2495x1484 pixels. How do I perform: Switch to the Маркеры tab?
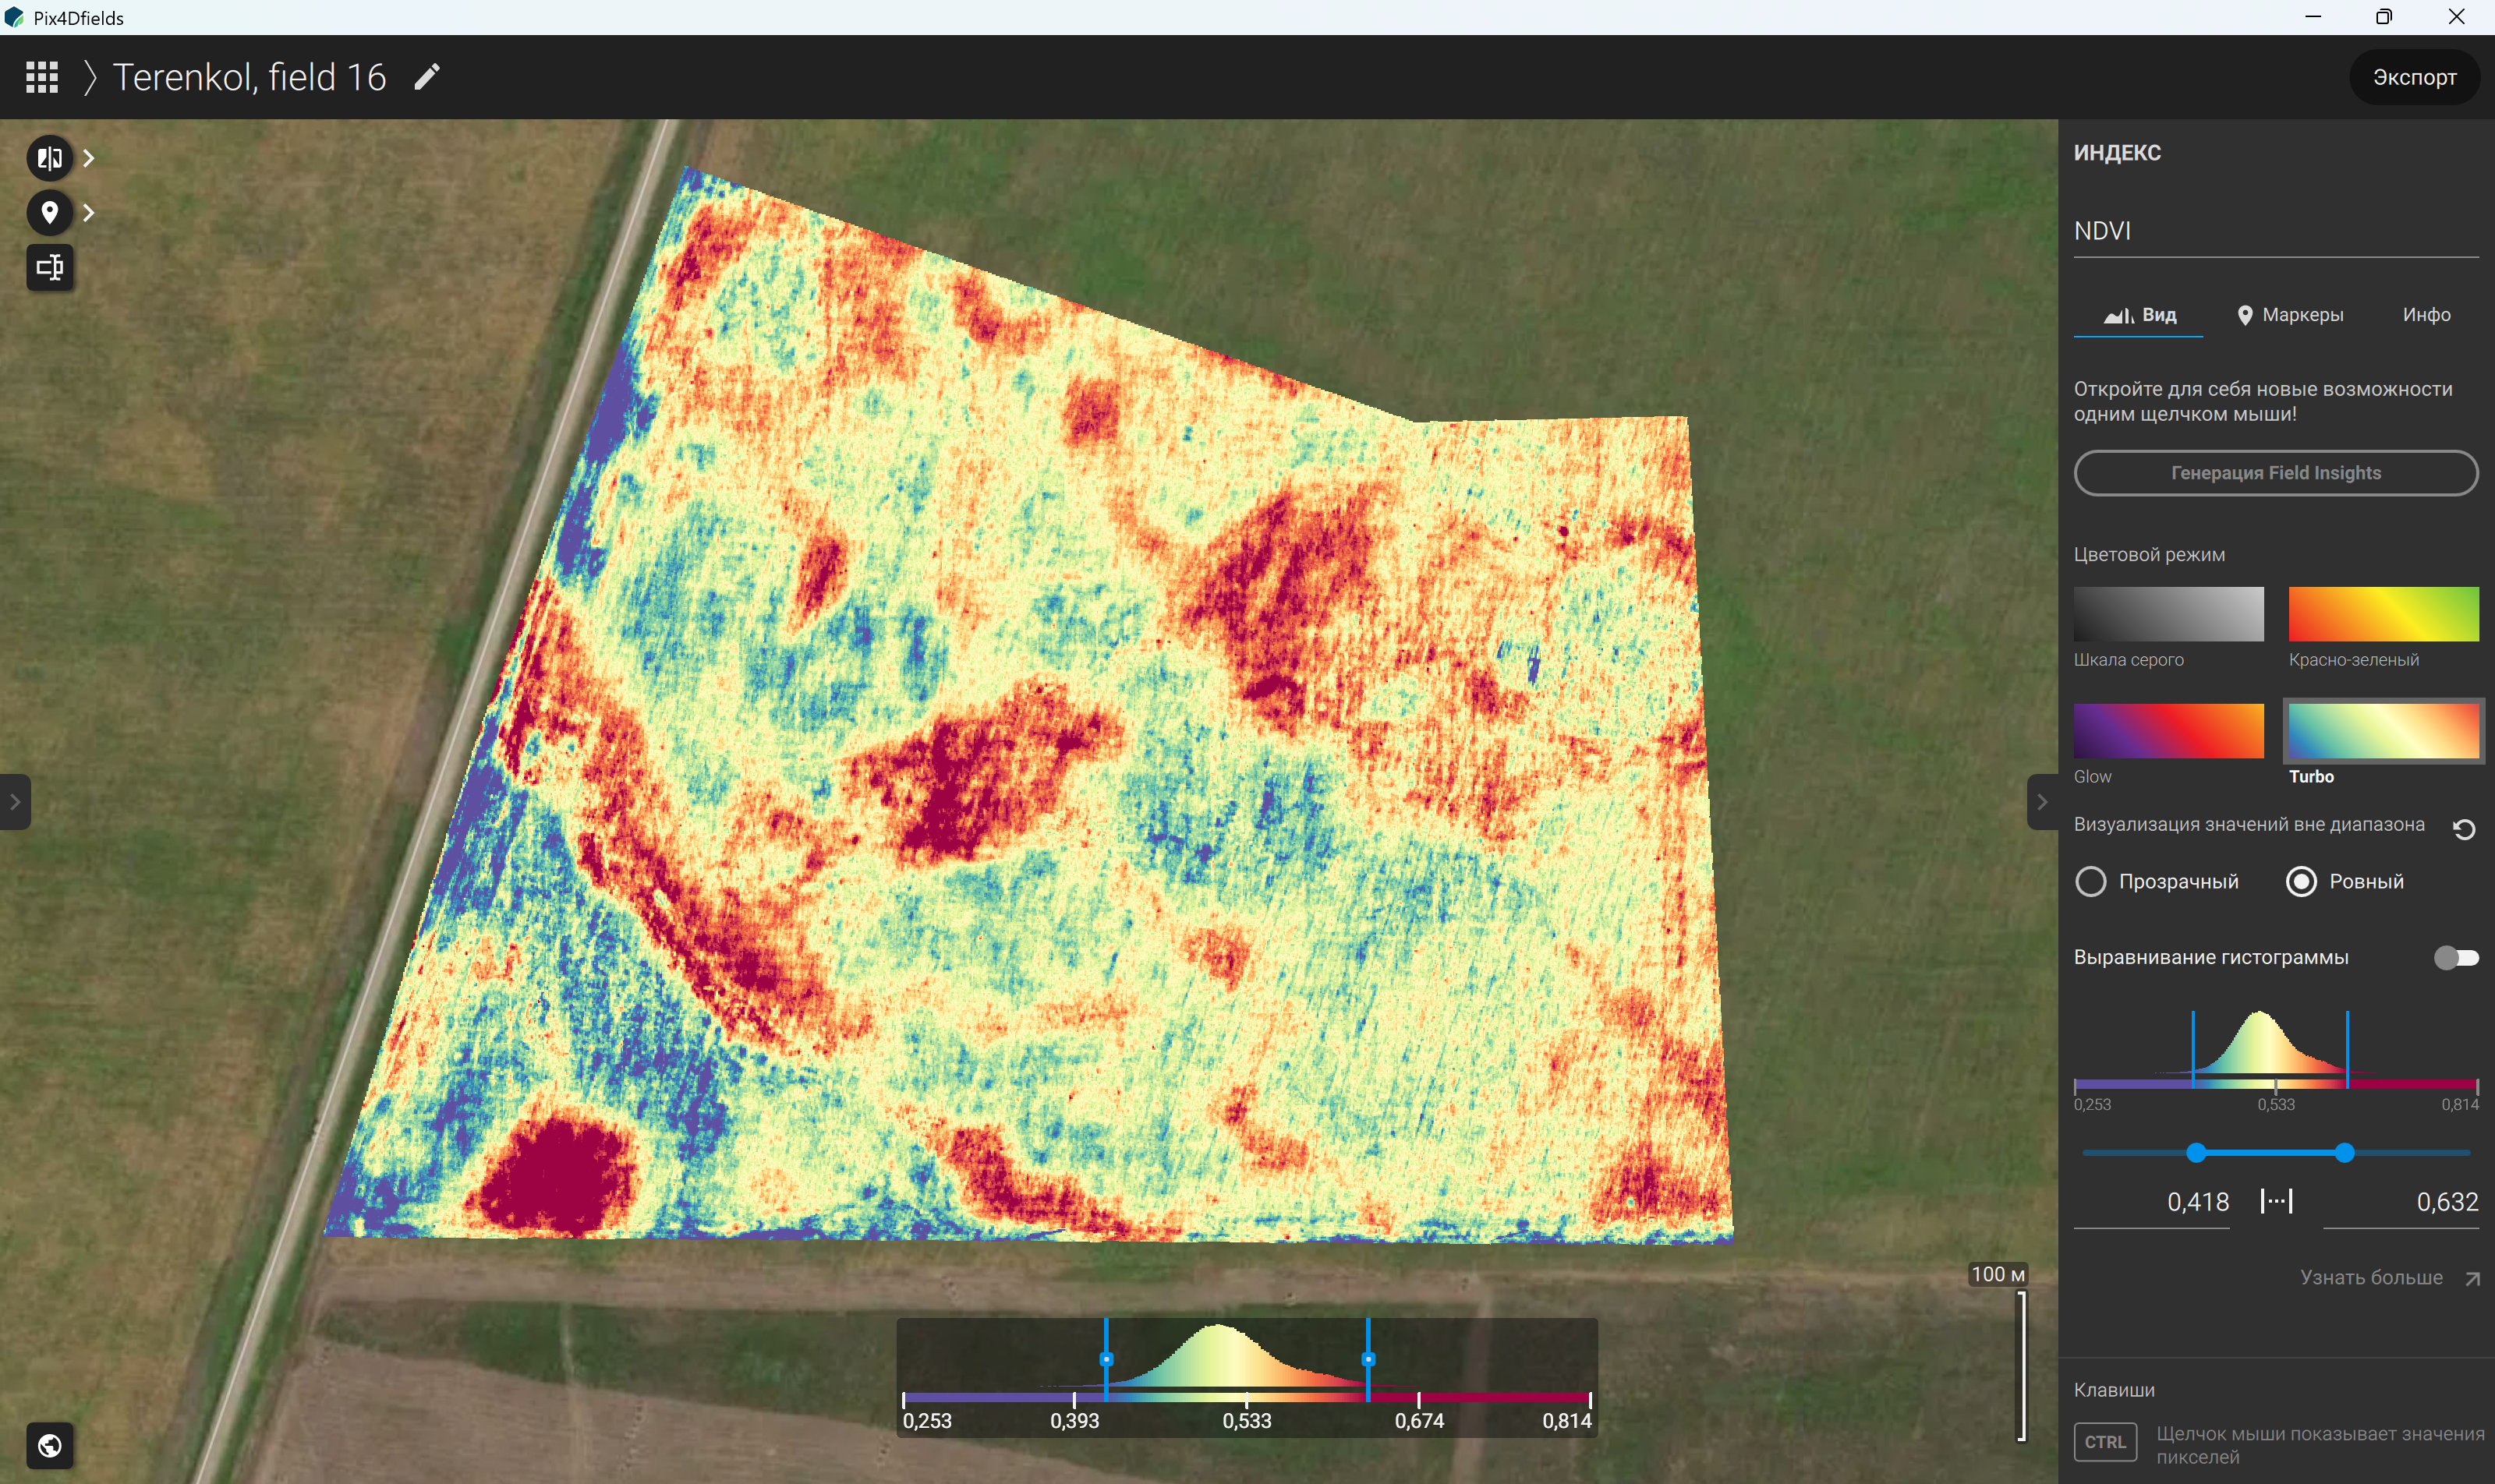coord(2290,315)
